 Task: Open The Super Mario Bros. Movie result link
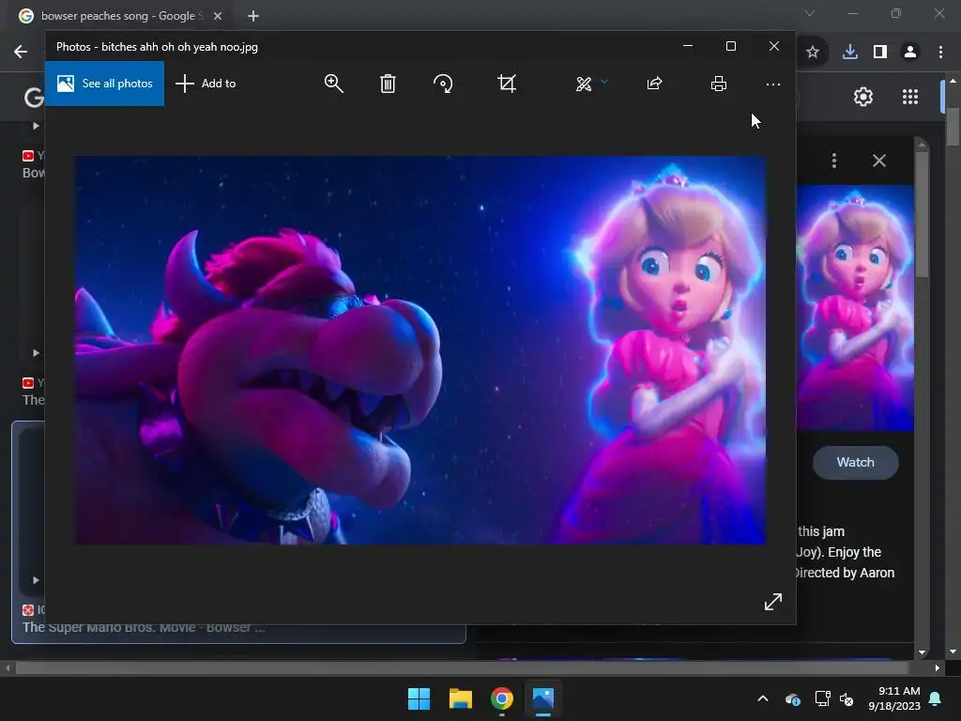tap(144, 627)
